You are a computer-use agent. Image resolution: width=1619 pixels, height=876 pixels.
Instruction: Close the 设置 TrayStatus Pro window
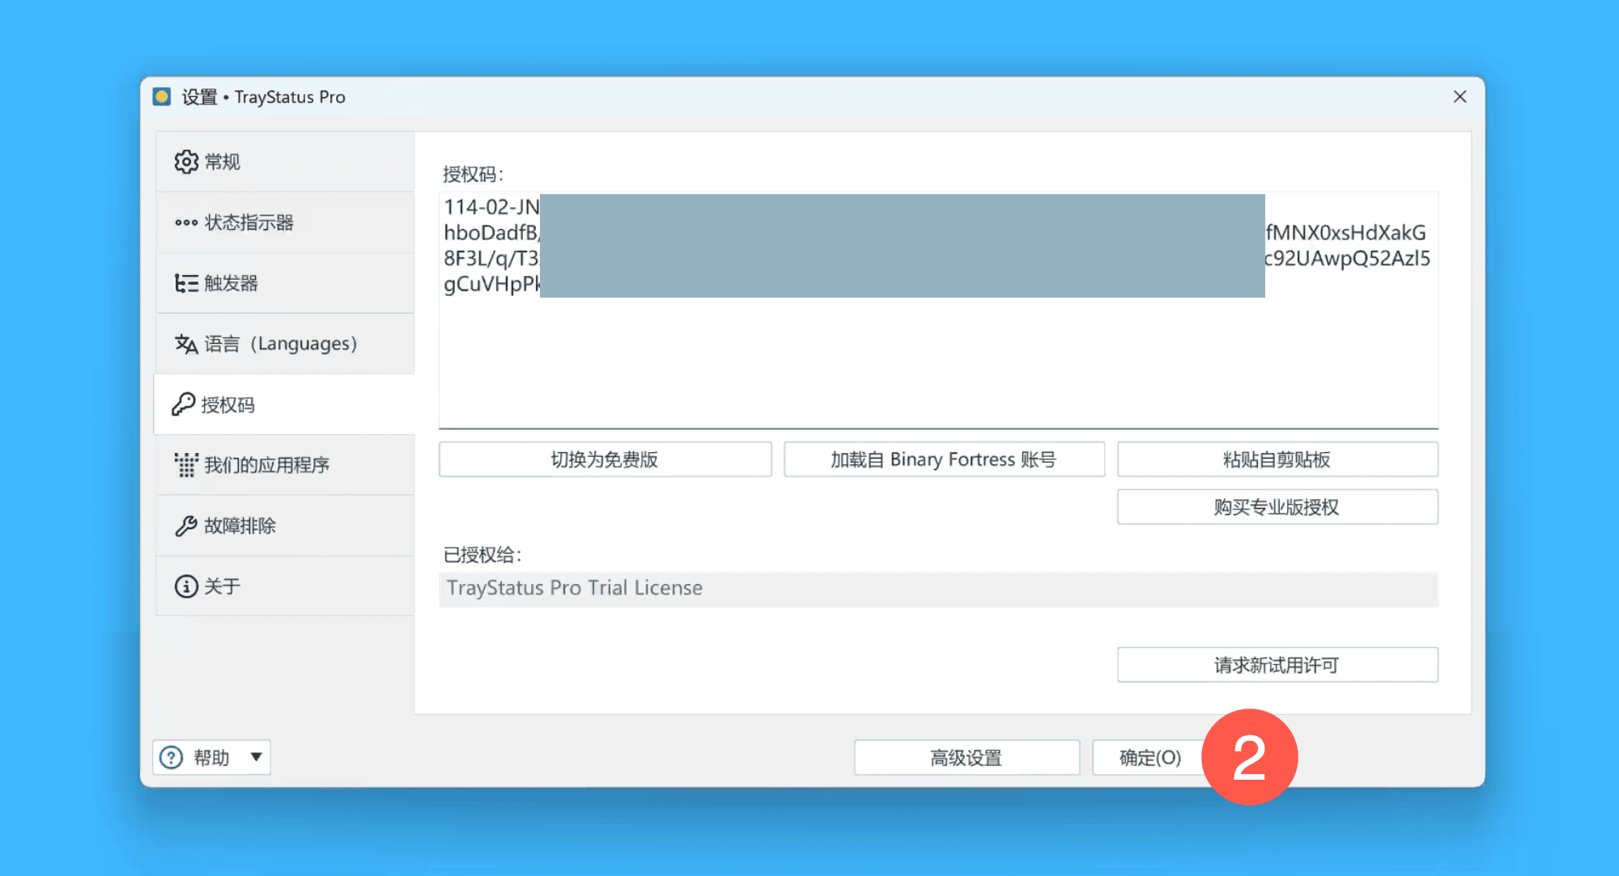1460,97
